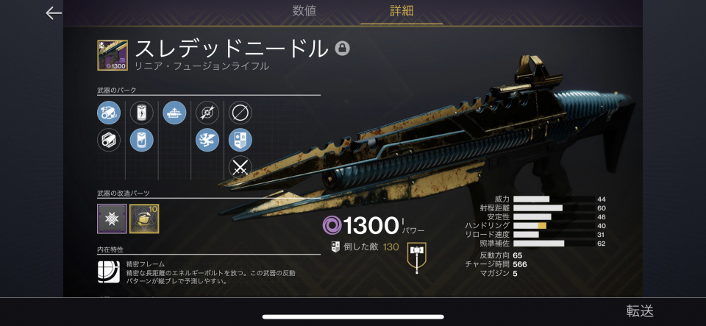Tap the weapon thumbnail showing 1300
The height and width of the screenshot is (326, 706).
tap(112, 55)
